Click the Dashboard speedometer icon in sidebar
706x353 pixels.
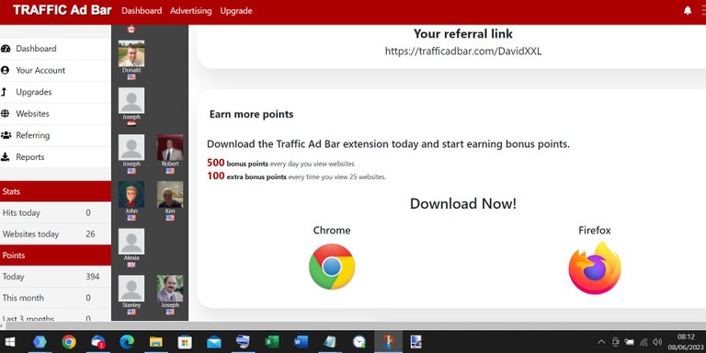pos(6,49)
